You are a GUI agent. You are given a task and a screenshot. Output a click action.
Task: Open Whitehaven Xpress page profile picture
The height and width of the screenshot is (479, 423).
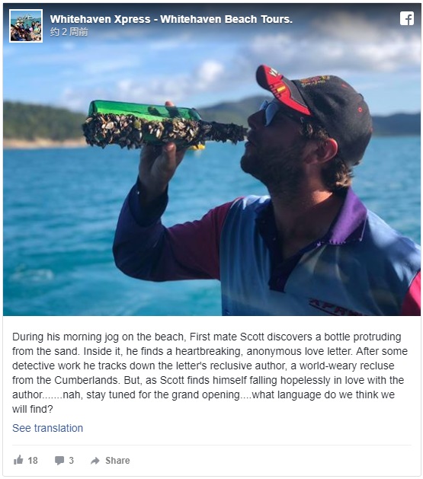tap(26, 26)
